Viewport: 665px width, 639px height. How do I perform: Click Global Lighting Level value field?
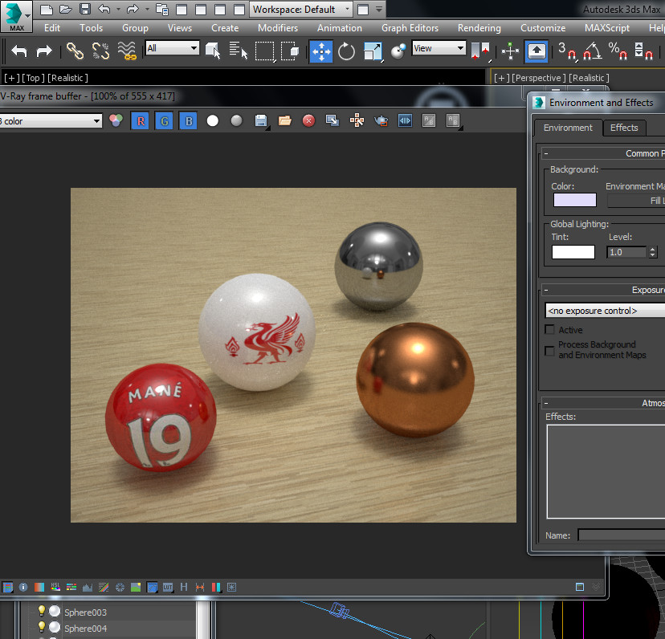coord(626,252)
